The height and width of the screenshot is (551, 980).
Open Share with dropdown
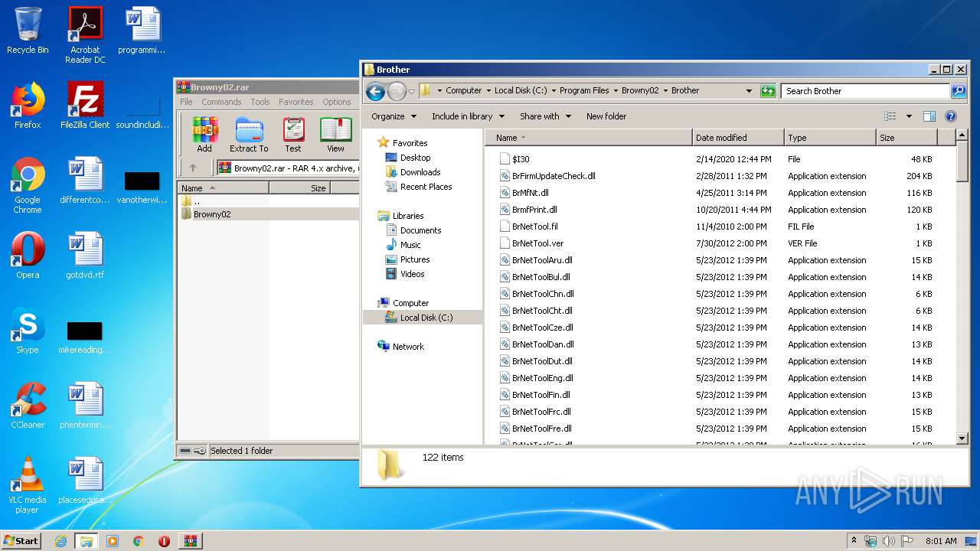click(x=545, y=116)
